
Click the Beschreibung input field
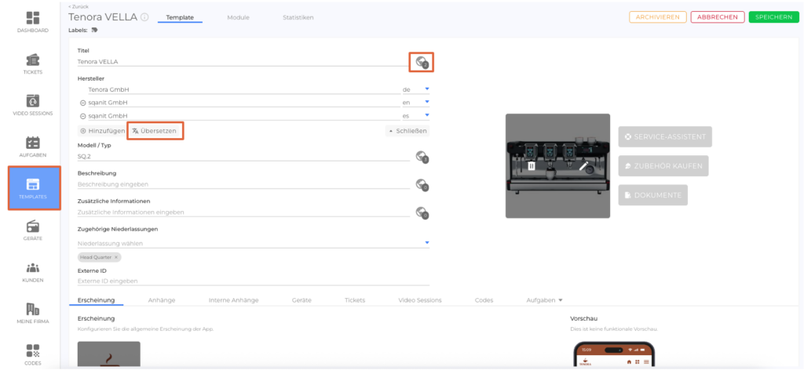click(x=243, y=185)
